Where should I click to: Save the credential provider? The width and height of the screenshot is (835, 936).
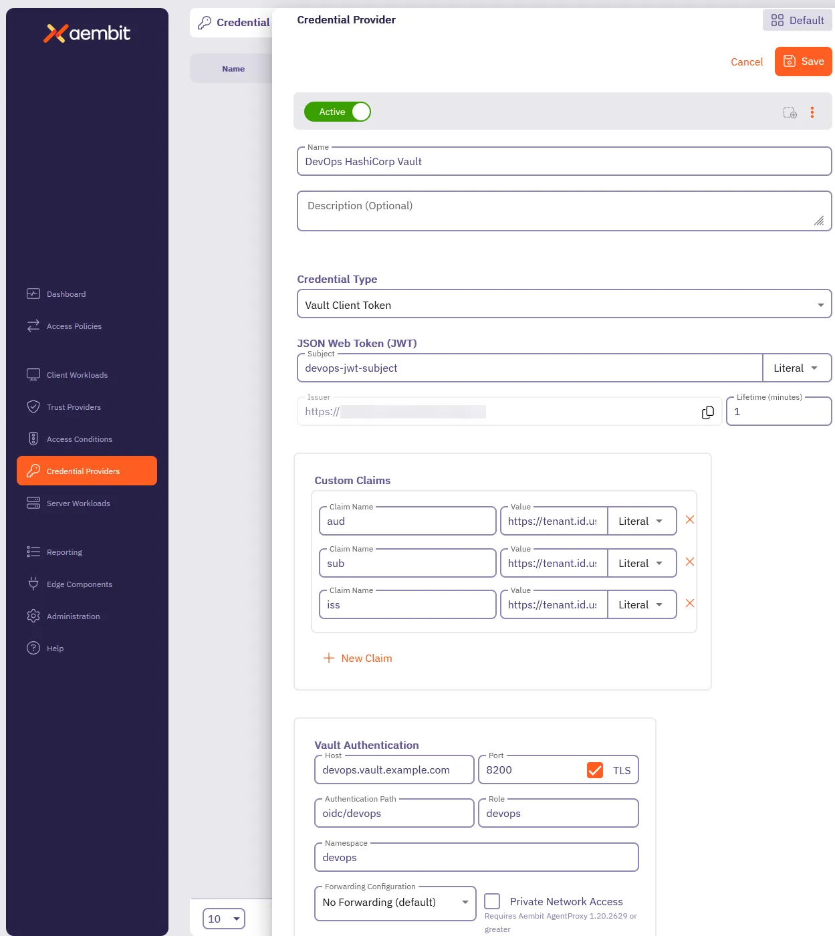[803, 62]
